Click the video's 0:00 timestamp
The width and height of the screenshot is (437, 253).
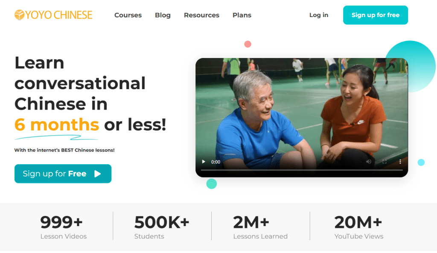pyautogui.click(x=216, y=162)
